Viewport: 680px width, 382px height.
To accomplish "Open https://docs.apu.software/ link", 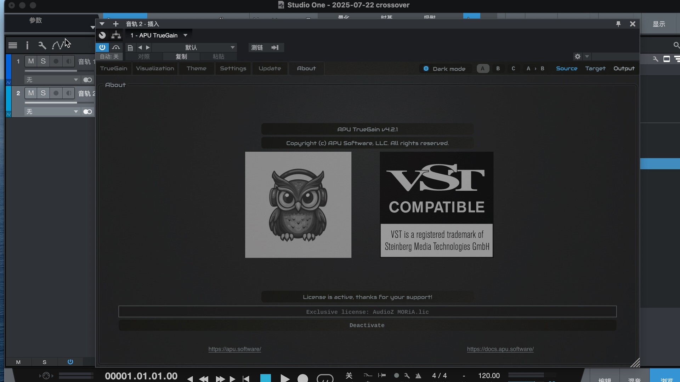I will click(x=500, y=349).
